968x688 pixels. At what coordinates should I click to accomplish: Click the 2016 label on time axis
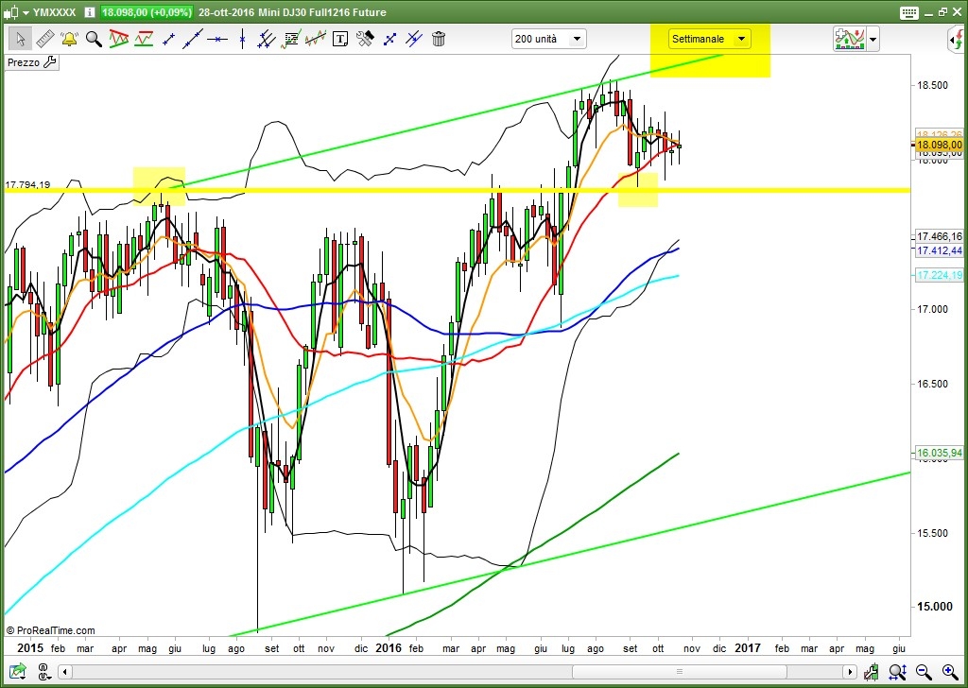pyautogui.click(x=389, y=648)
